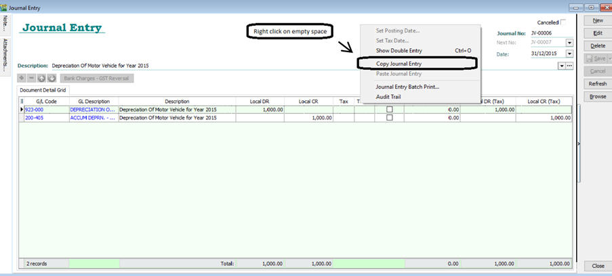Tick the checkbox in the 923-000 row
The image size is (612, 276).
(x=389, y=109)
